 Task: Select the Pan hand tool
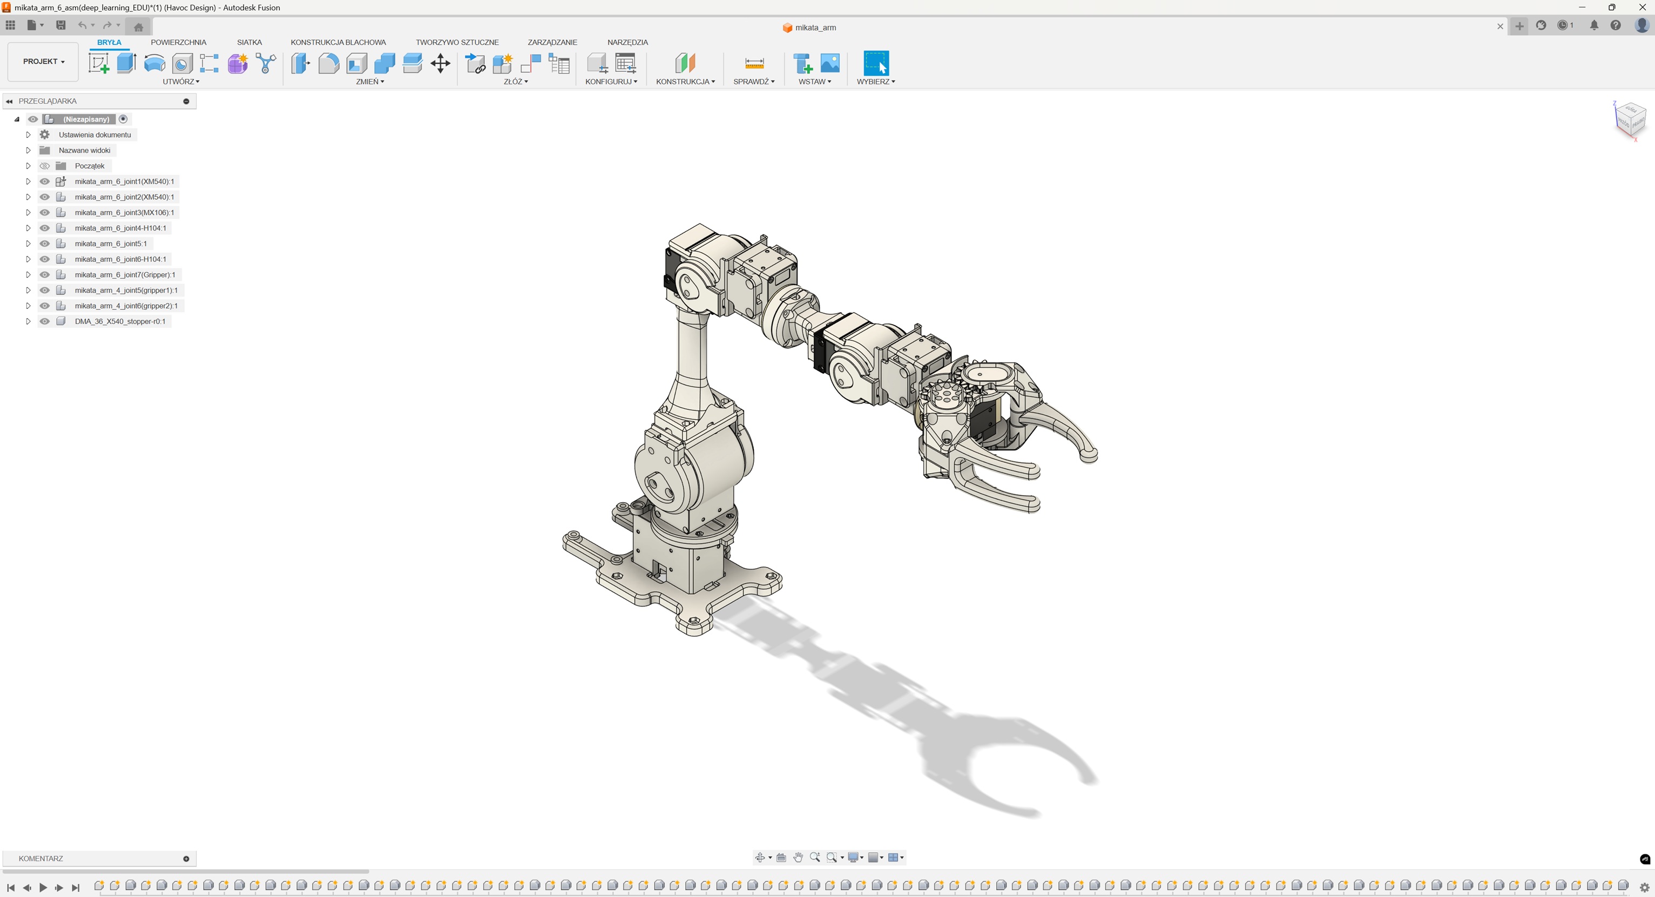pos(798,857)
